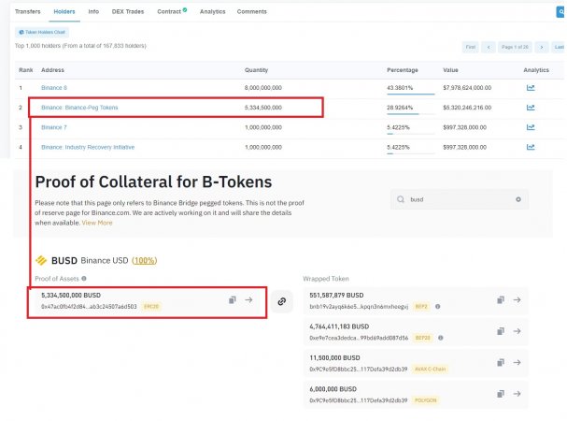
Task: Open the BEP20 address arrow link
Action: 517,331
